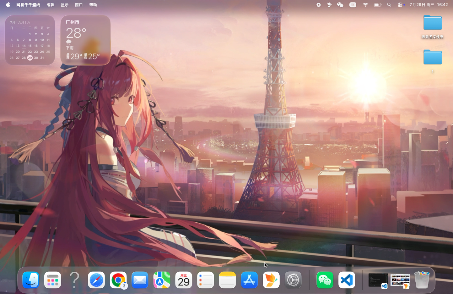The width and height of the screenshot is (453, 294).
Task: Launch Visual Studio Code from dock
Action: click(347, 280)
